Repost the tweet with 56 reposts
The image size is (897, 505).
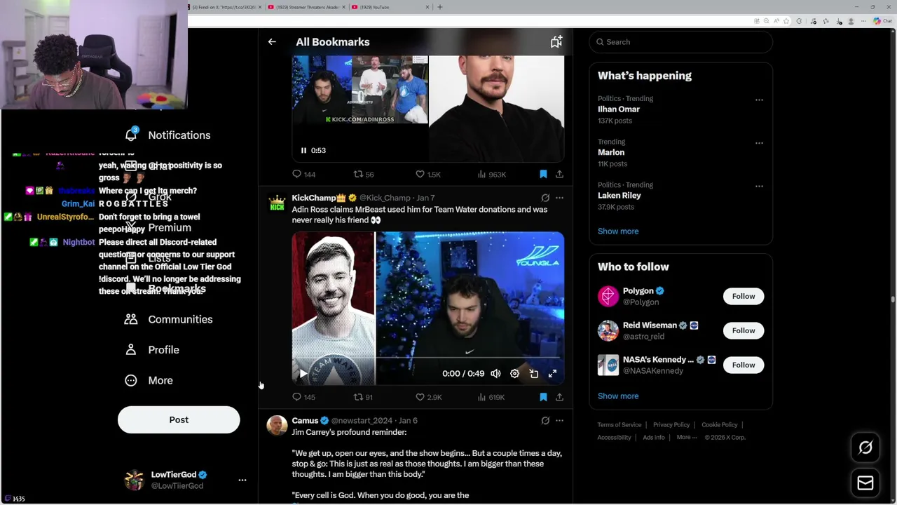tap(364, 174)
